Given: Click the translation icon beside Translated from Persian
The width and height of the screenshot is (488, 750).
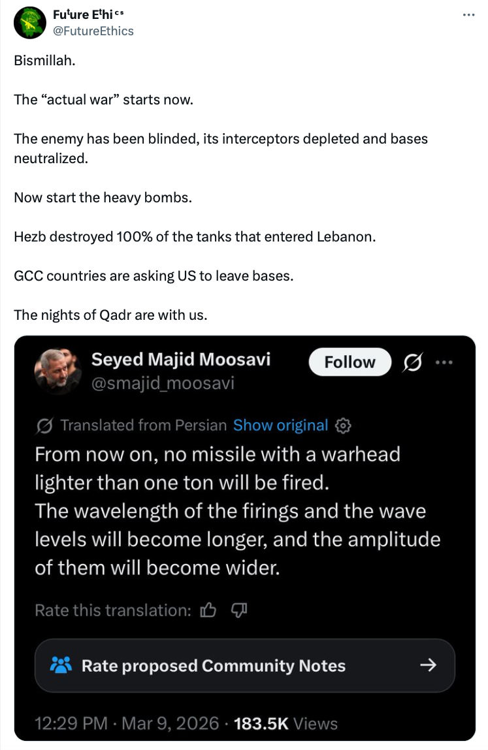Looking at the screenshot, I should coord(45,426).
